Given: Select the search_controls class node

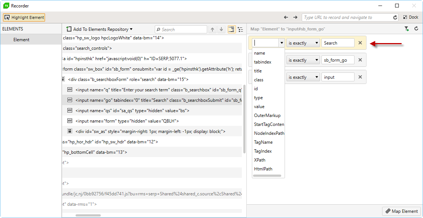Looking at the screenshot, I should 87,48.
